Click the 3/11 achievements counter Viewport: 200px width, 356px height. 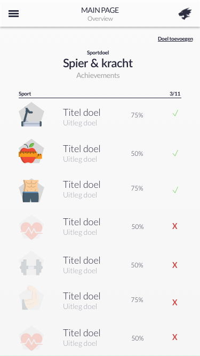(x=175, y=94)
